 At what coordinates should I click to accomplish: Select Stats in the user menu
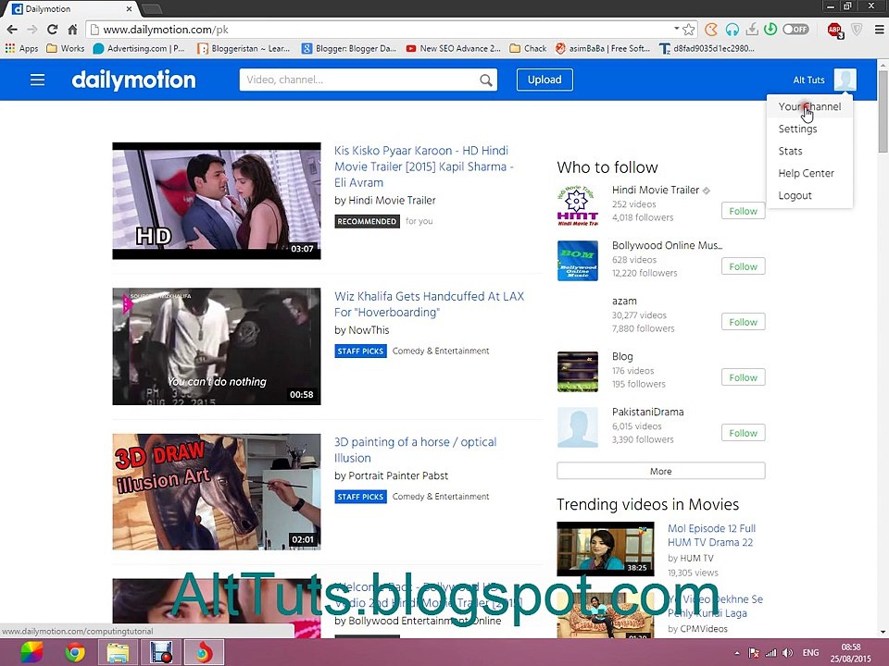point(809,151)
